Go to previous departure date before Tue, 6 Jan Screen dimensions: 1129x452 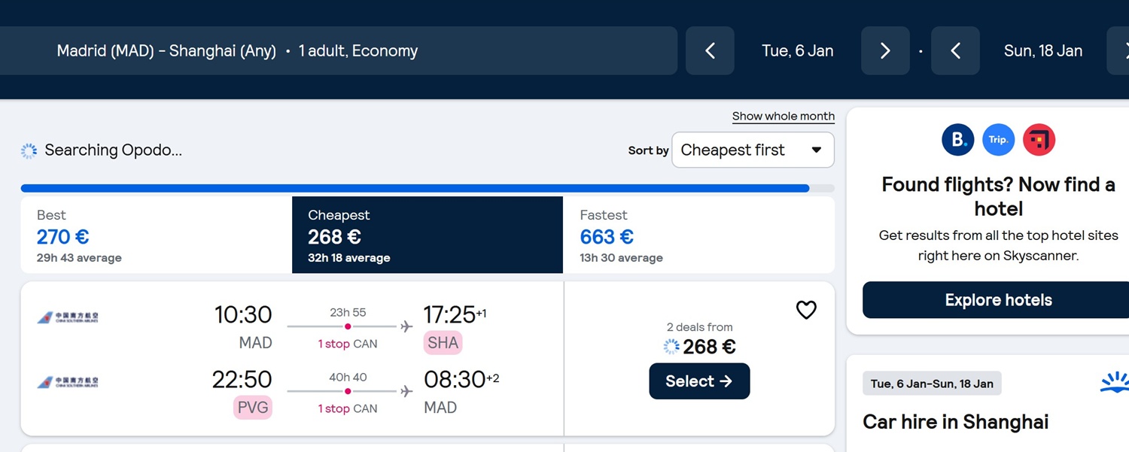[x=710, y=50]
